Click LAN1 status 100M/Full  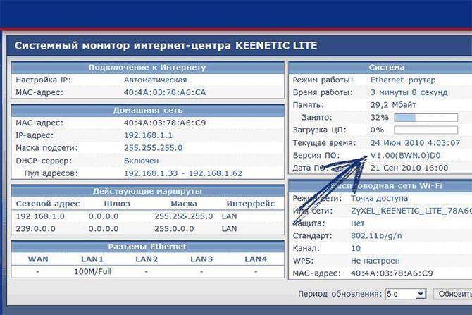(x=92, y=272)
